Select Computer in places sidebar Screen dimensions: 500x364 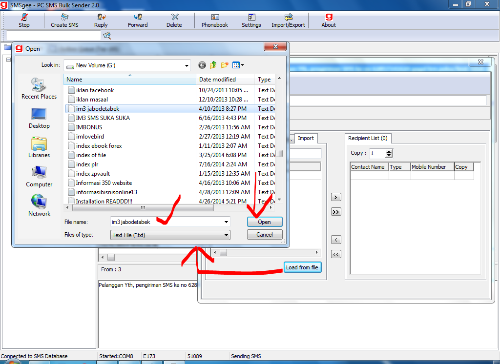pyautogui.click(x=39, y=177)
